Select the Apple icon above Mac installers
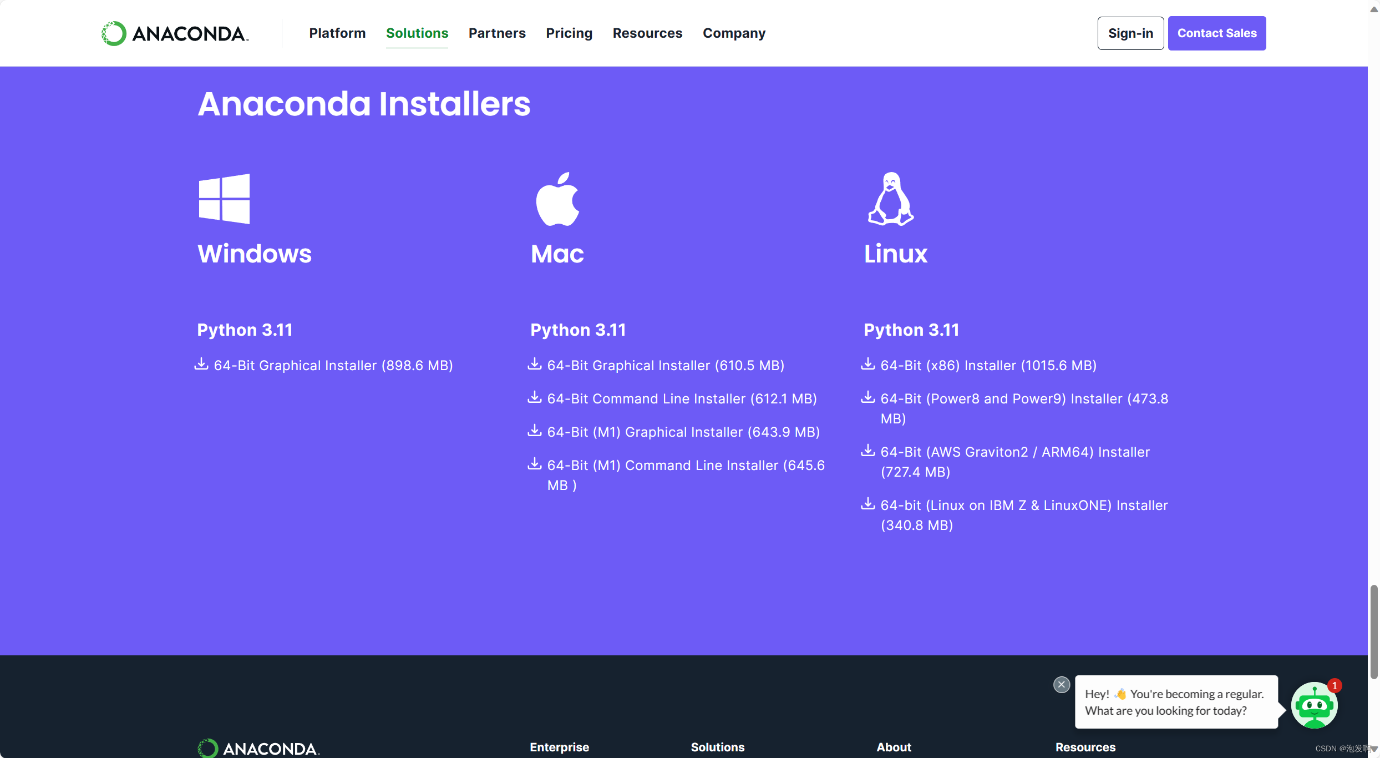This screenshot has width=1380, height=758. click(x=558, y=199)
